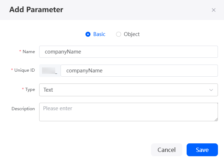Click the Unique ID prefix box
The height and width of the screenshot is (158, 224).
(50, 71)
